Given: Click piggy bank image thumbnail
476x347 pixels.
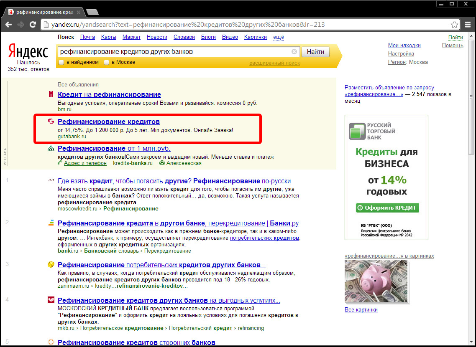Looking at the screenshot, I should tap(376, 281).
